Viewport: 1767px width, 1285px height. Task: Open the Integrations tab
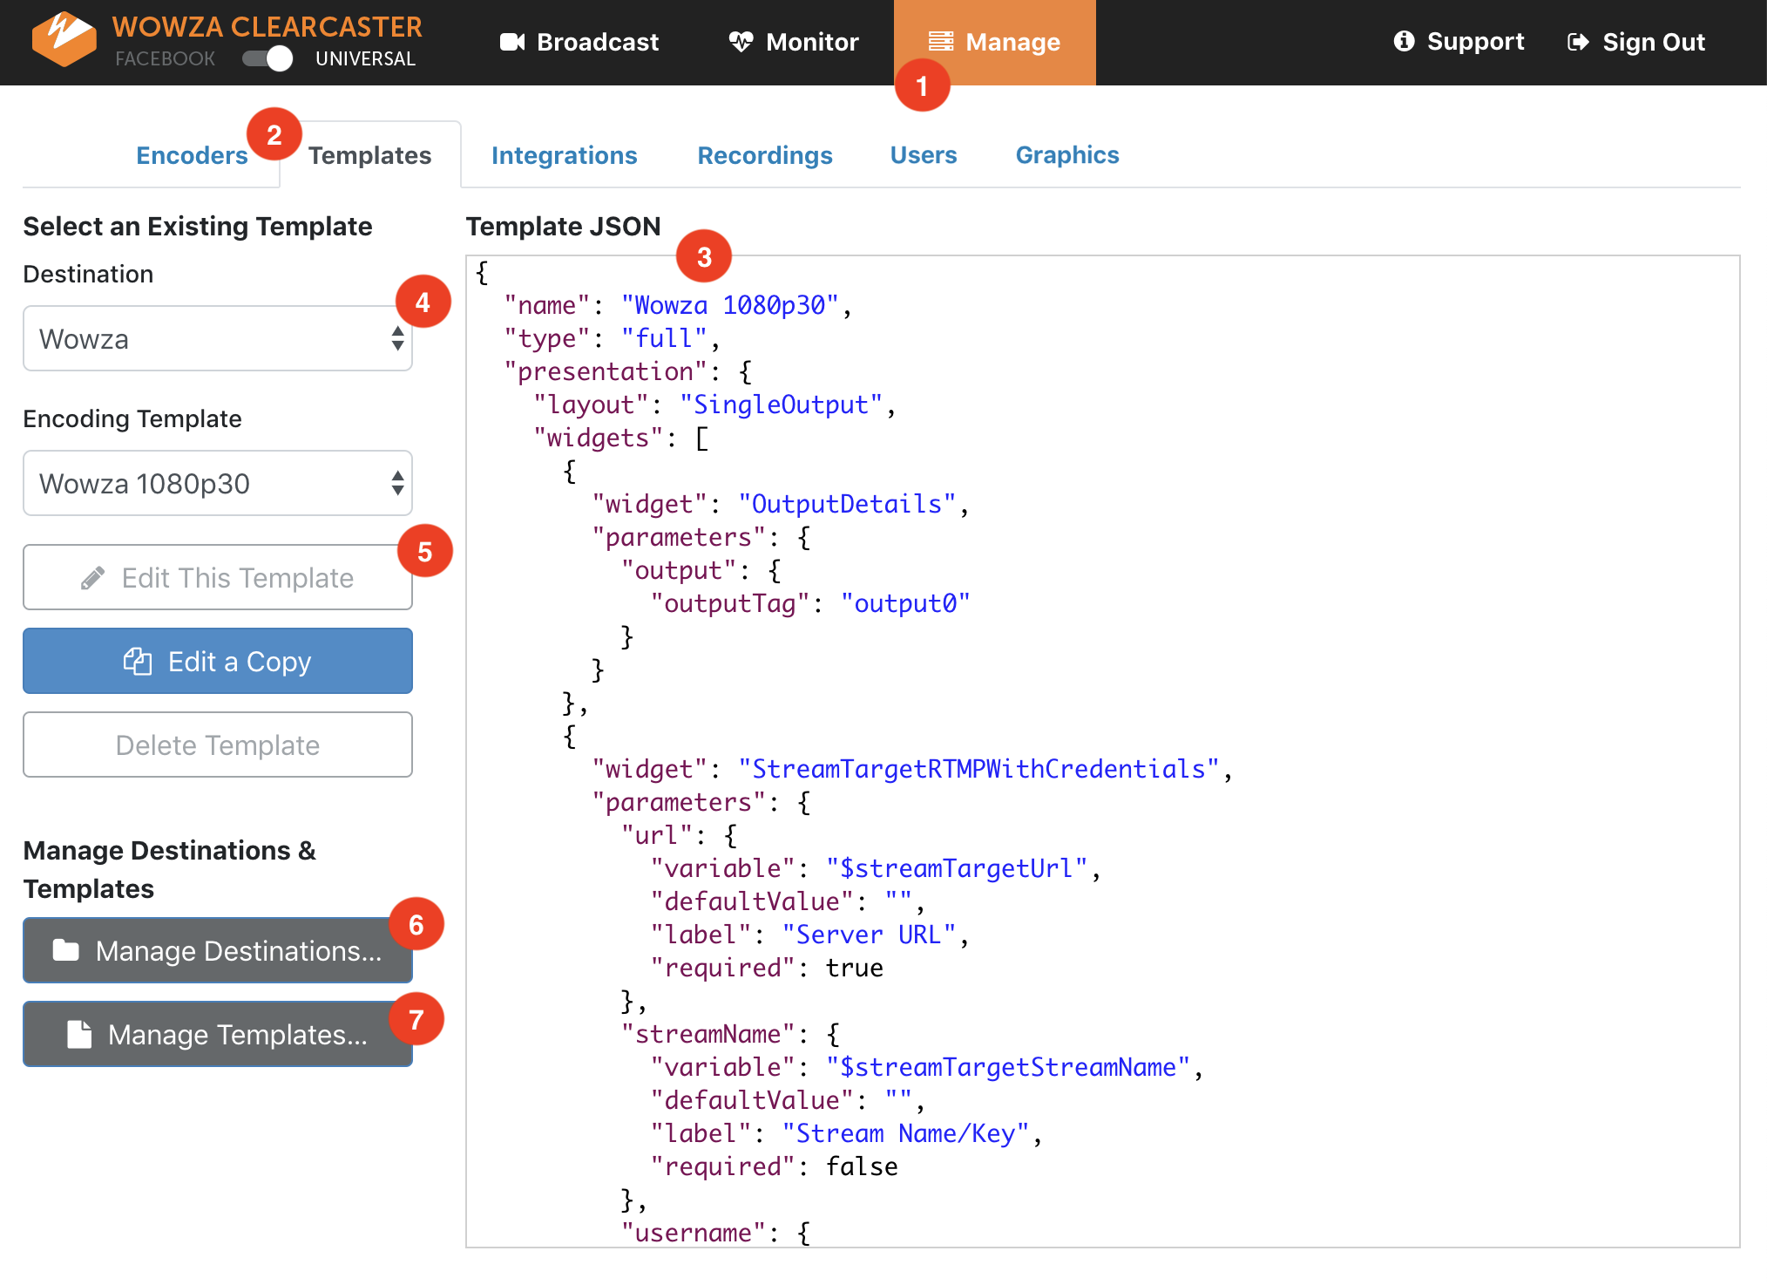564,155
